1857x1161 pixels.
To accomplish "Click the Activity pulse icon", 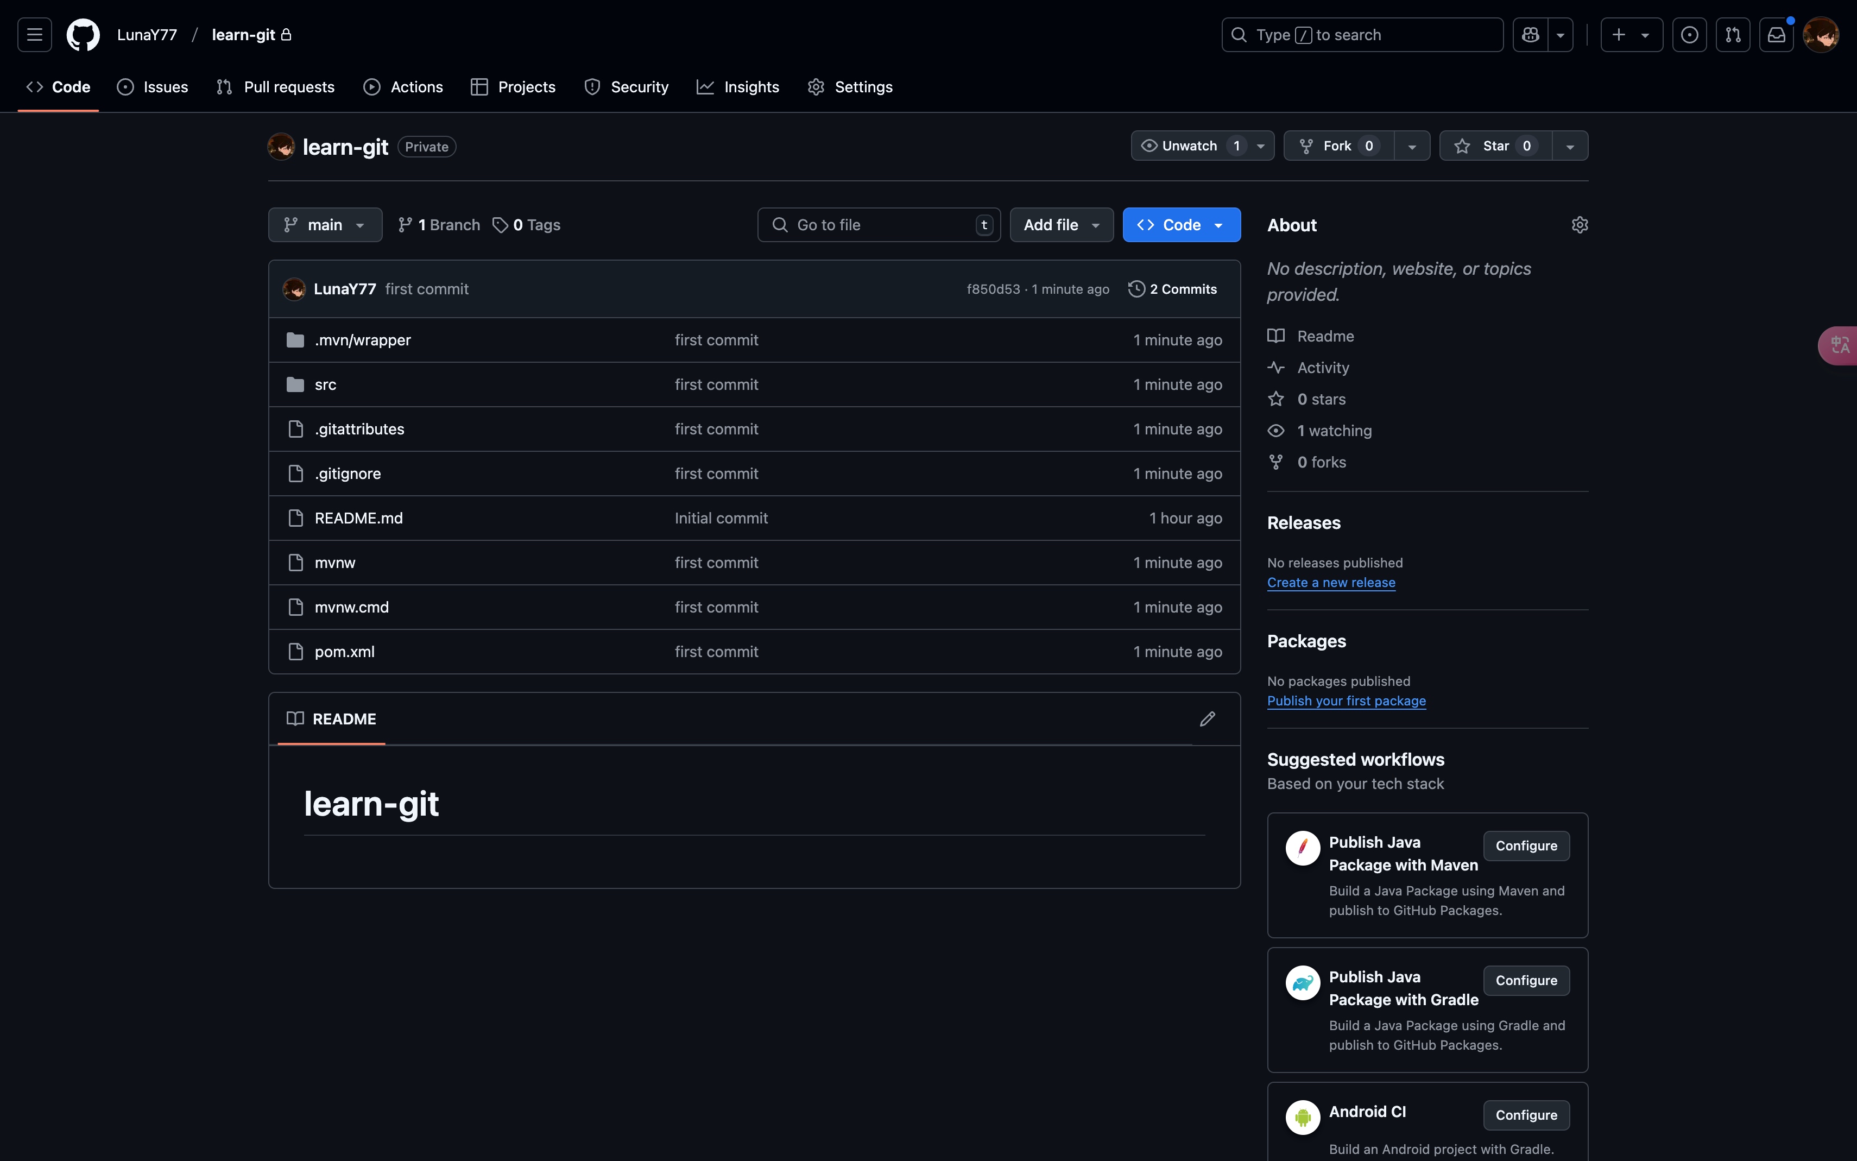I will [x=1276, y=368].
